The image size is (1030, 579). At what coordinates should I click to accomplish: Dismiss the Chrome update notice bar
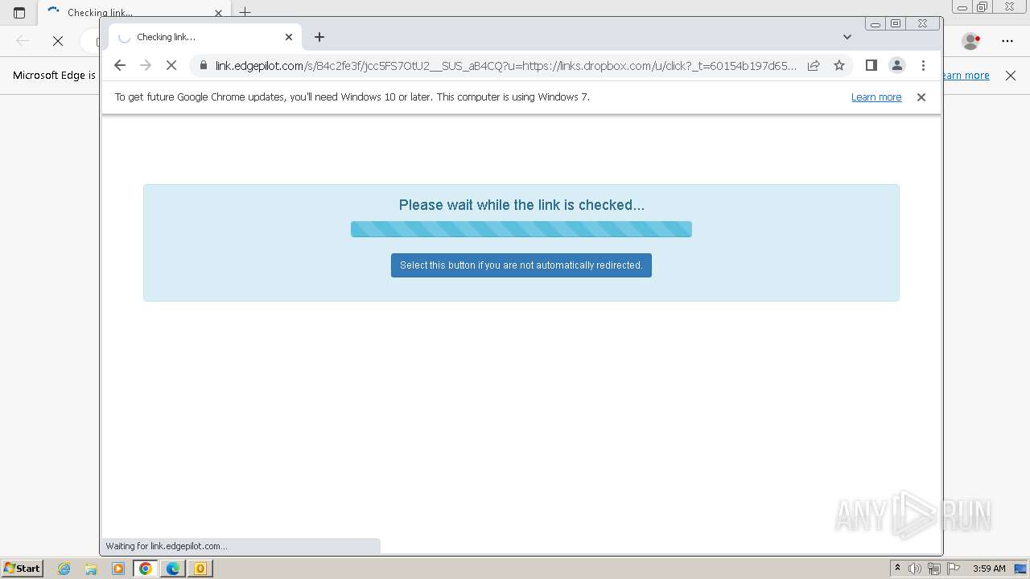tap(921, 97)
